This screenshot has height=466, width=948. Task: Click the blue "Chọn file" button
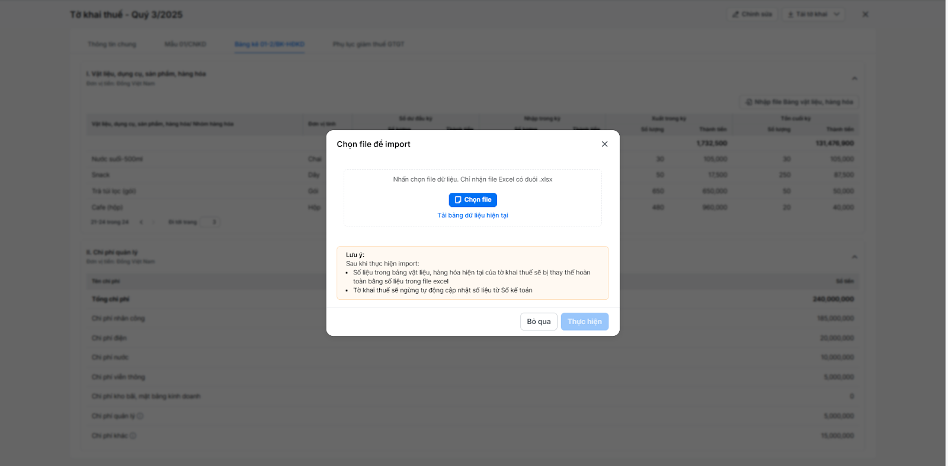472,200
